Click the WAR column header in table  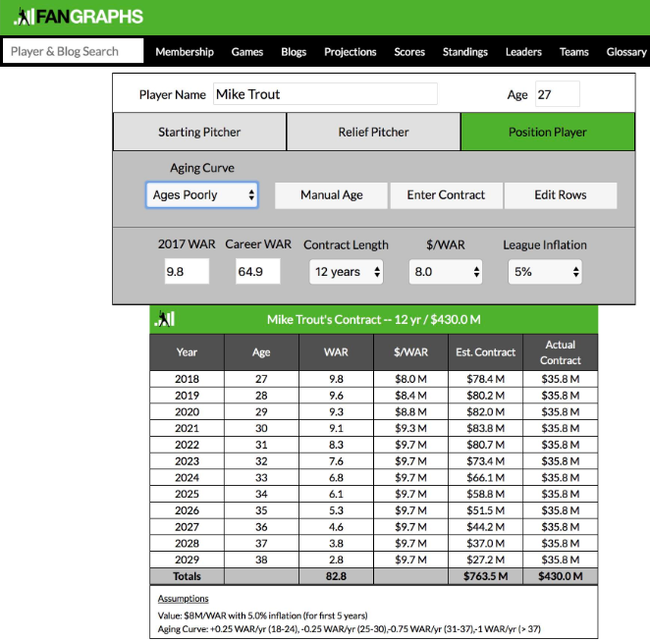[336, 352]
